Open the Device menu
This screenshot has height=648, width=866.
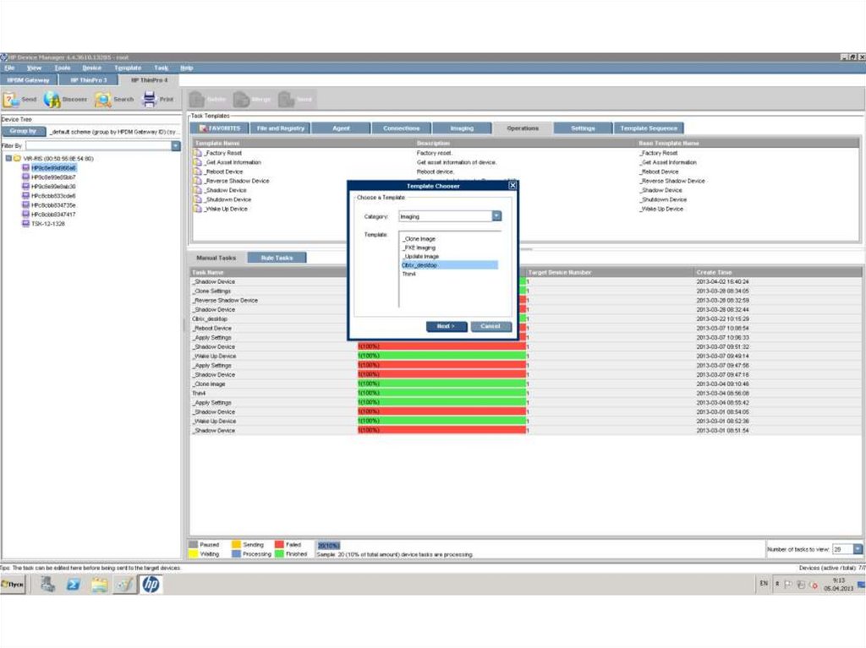pos(91,68)
